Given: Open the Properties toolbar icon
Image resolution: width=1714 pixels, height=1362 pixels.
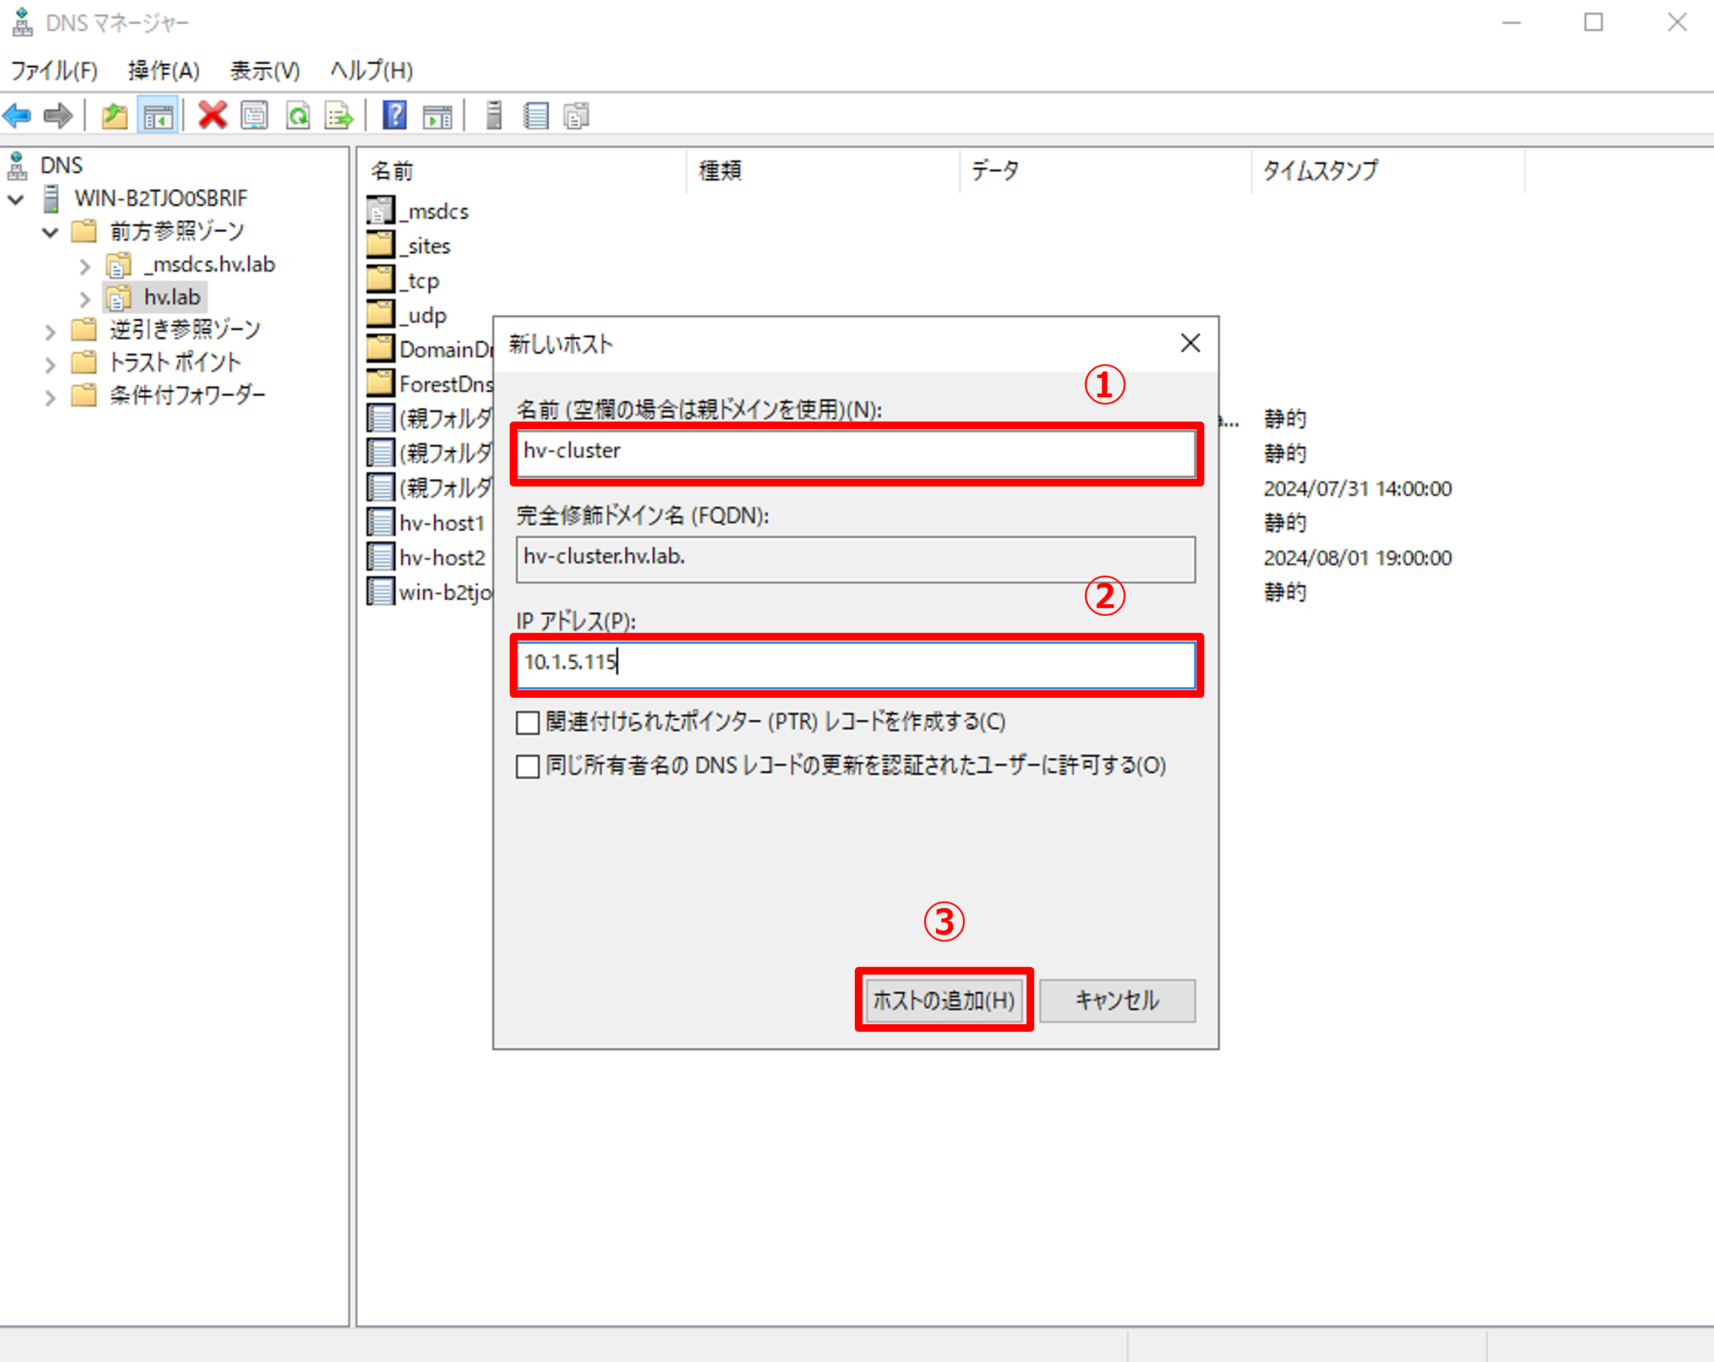Looking at the screenshot, I should click(x=254, y=116).
